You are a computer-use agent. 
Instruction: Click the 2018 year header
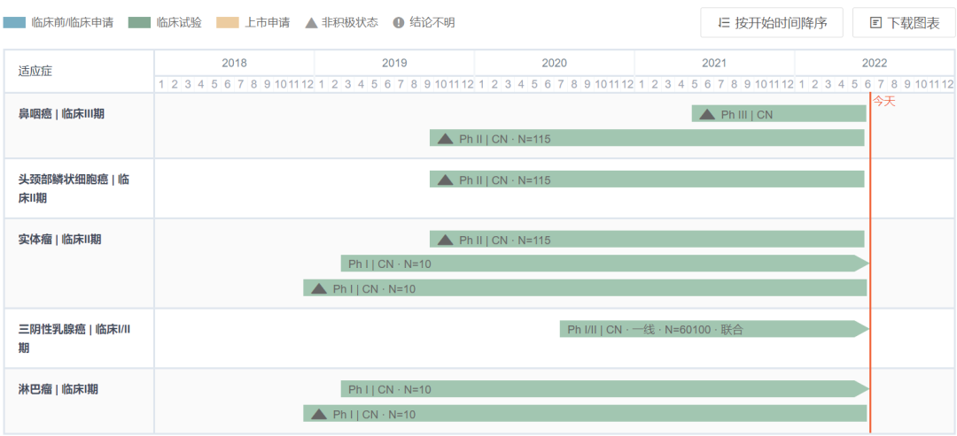(234, 64)
